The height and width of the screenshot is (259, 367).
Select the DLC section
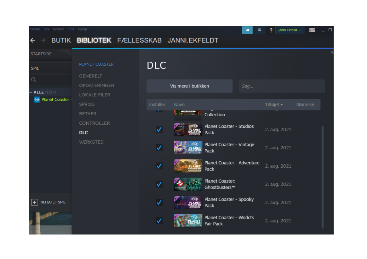(x=83, y=133)
